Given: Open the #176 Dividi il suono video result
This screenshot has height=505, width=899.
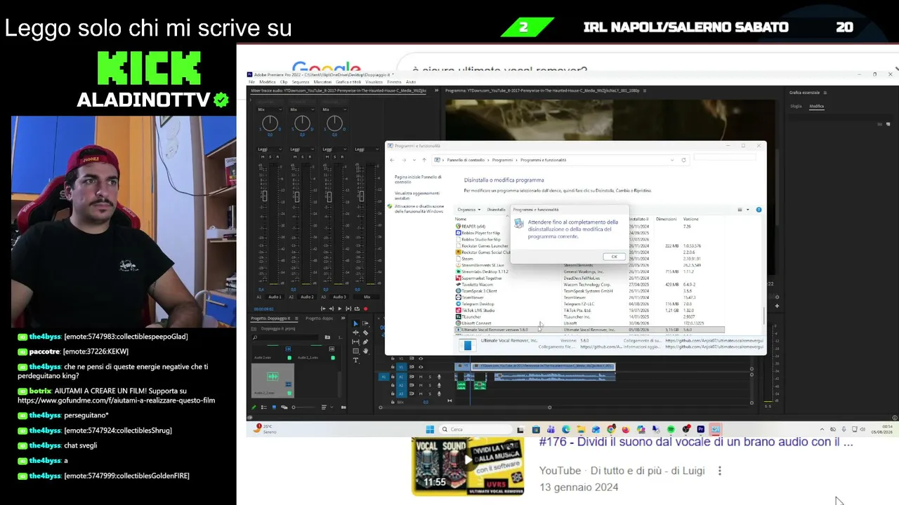Looking at the screenshot, I should (696, 443).
